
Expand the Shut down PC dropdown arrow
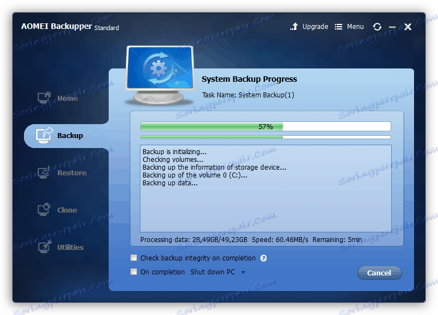[x=243, y=272]
